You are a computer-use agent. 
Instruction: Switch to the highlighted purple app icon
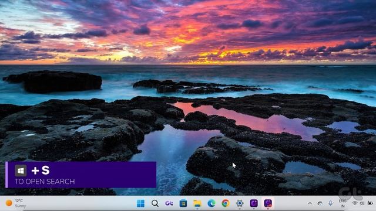click(x=268, y=203)
